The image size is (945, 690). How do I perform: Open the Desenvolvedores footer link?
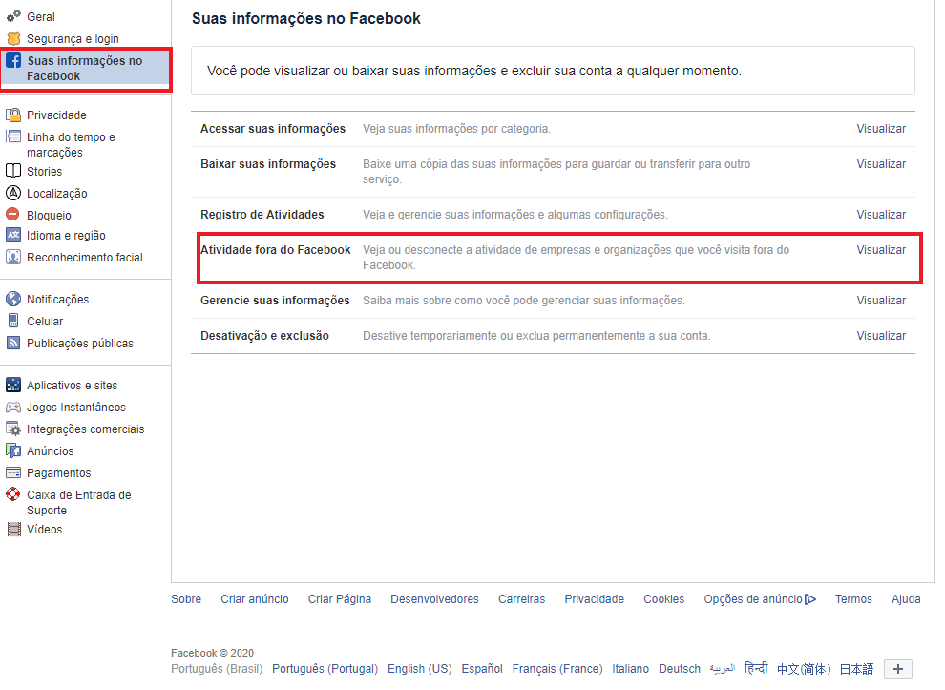tap(434, 599)
